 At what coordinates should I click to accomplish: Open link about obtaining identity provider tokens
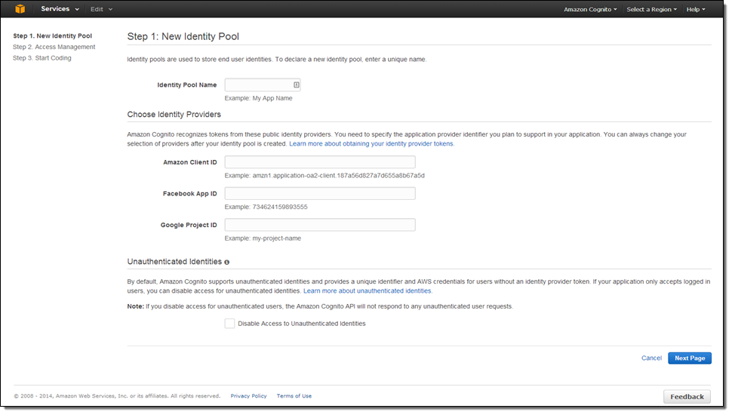tap(371, 143)
